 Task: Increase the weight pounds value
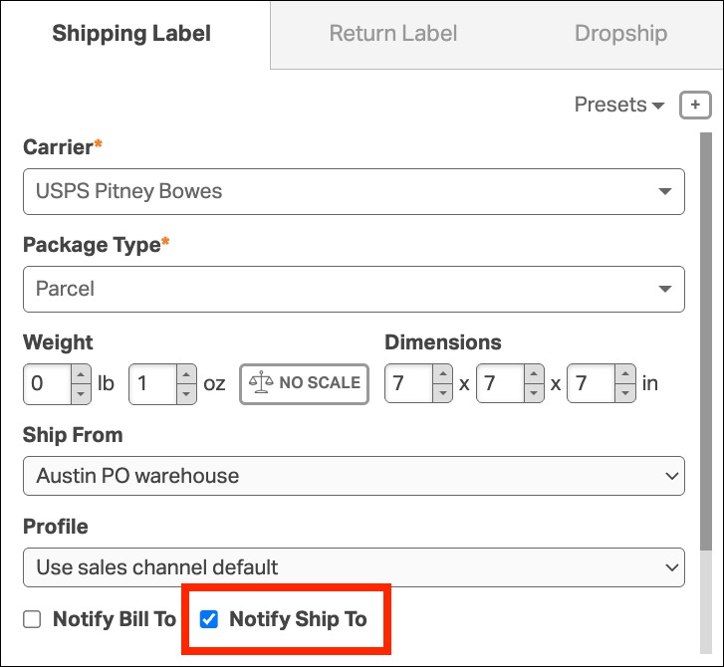[x=82, y=375]
